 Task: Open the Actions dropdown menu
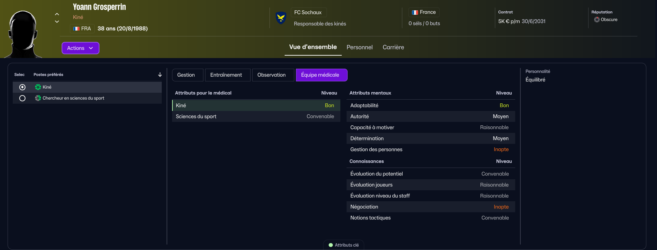(80, 48)
